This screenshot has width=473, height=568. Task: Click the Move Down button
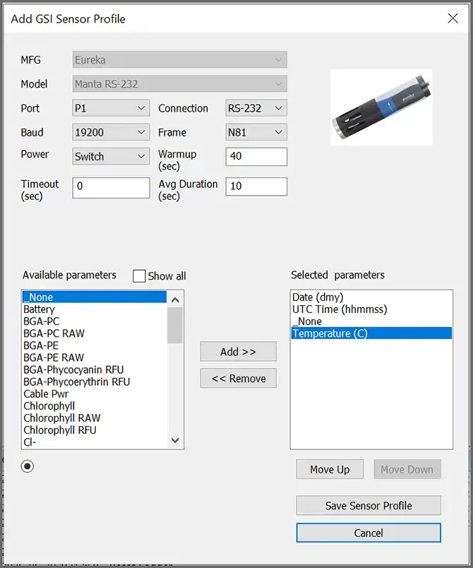[x=407, y=470]
